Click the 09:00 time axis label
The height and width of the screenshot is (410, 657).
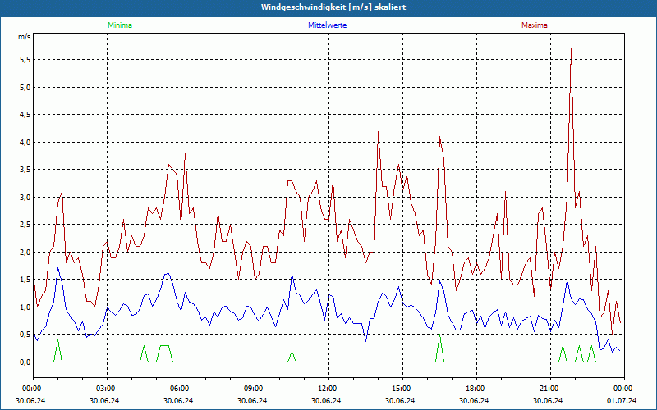pos(255,389)
